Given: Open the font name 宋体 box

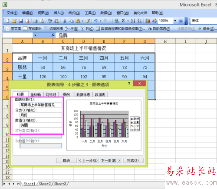Looking at the screenshot, I should point(204,21).
